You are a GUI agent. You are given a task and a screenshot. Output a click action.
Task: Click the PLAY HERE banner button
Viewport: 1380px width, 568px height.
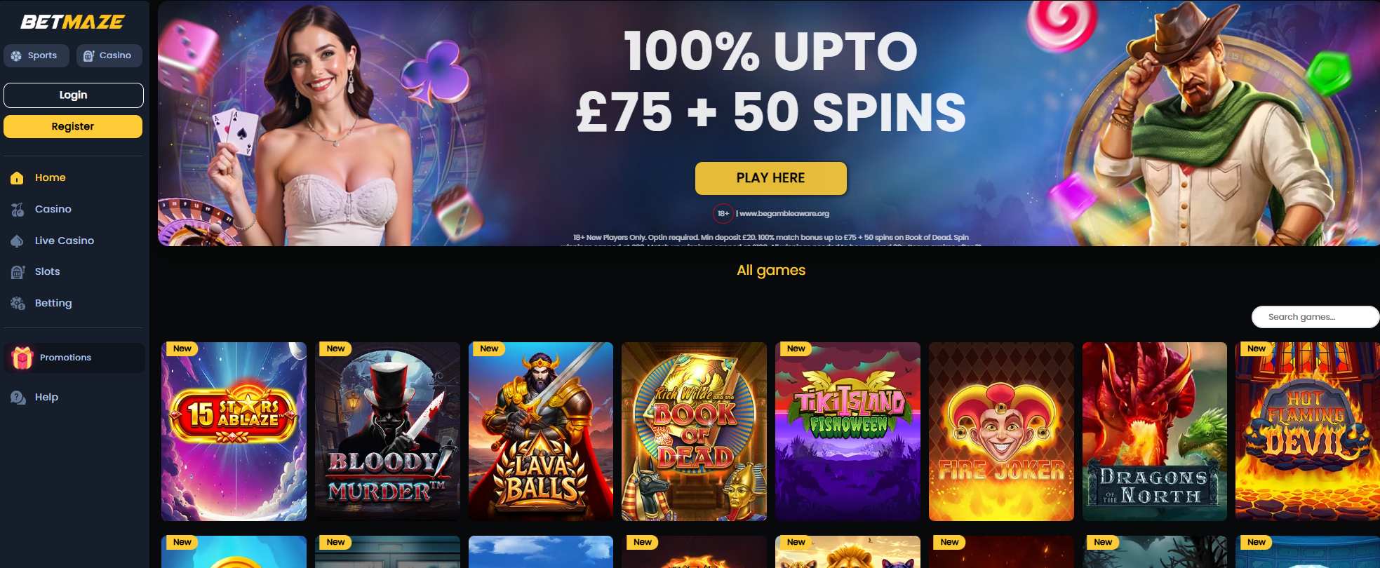[x=770, y=178]
